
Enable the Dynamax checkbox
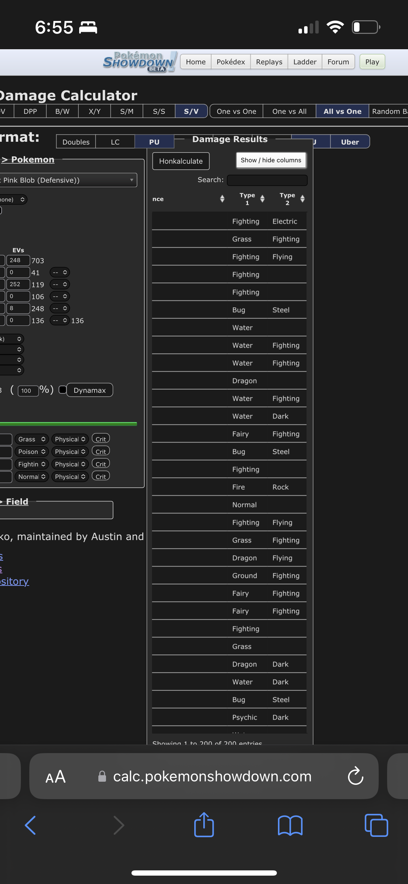point(62,390)
